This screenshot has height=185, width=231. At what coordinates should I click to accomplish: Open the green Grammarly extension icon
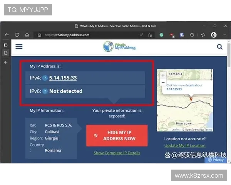point(161,35)
